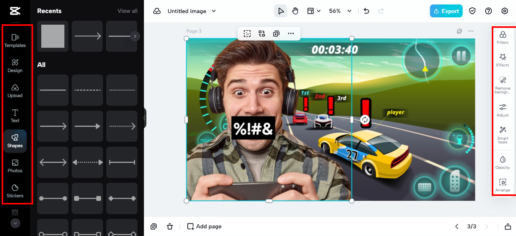516x236 pixels.
Task: Duplicate page using bottom-left icon
Action: pos(154,226)
